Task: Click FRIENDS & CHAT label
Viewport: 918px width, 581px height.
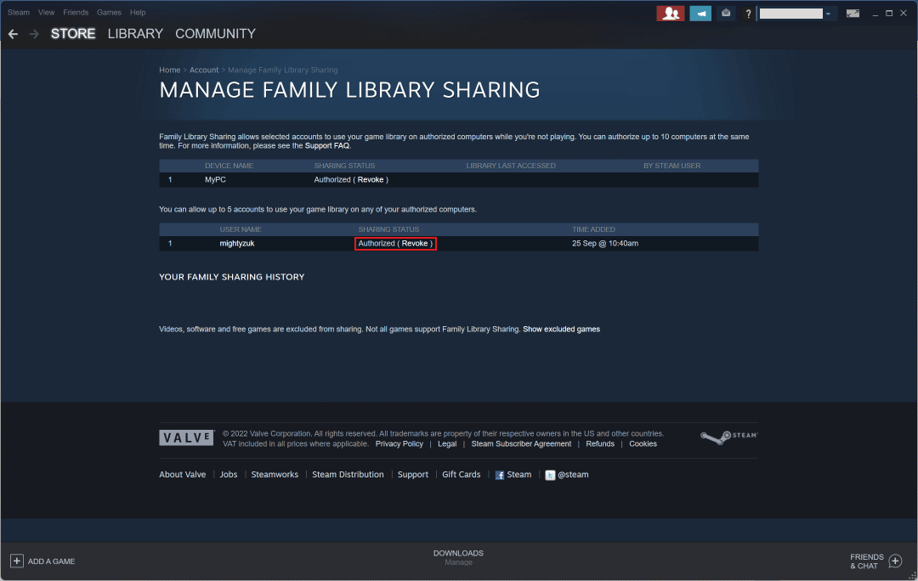Action: click(866, 561)
